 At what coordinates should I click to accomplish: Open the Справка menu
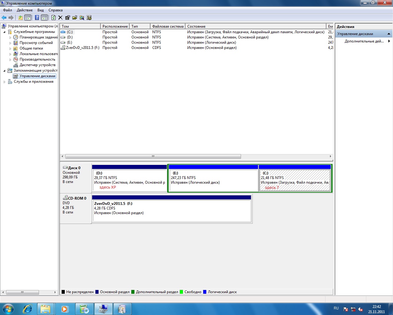coord(55,10)
